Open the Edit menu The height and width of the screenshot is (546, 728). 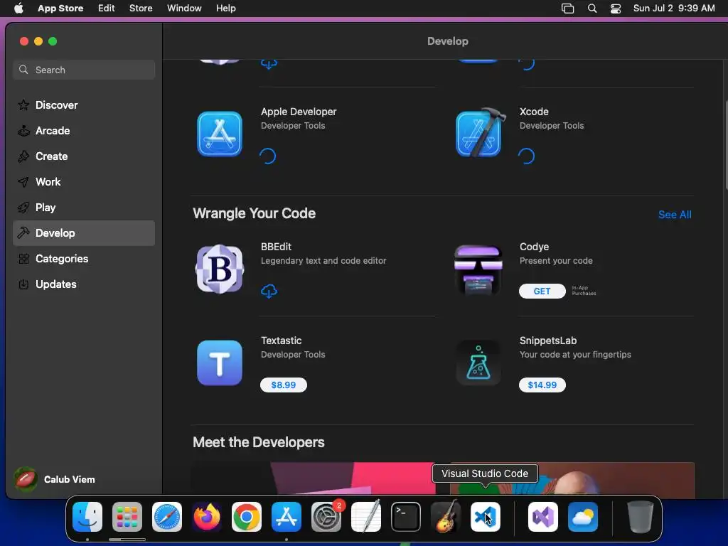pos(107,8)
